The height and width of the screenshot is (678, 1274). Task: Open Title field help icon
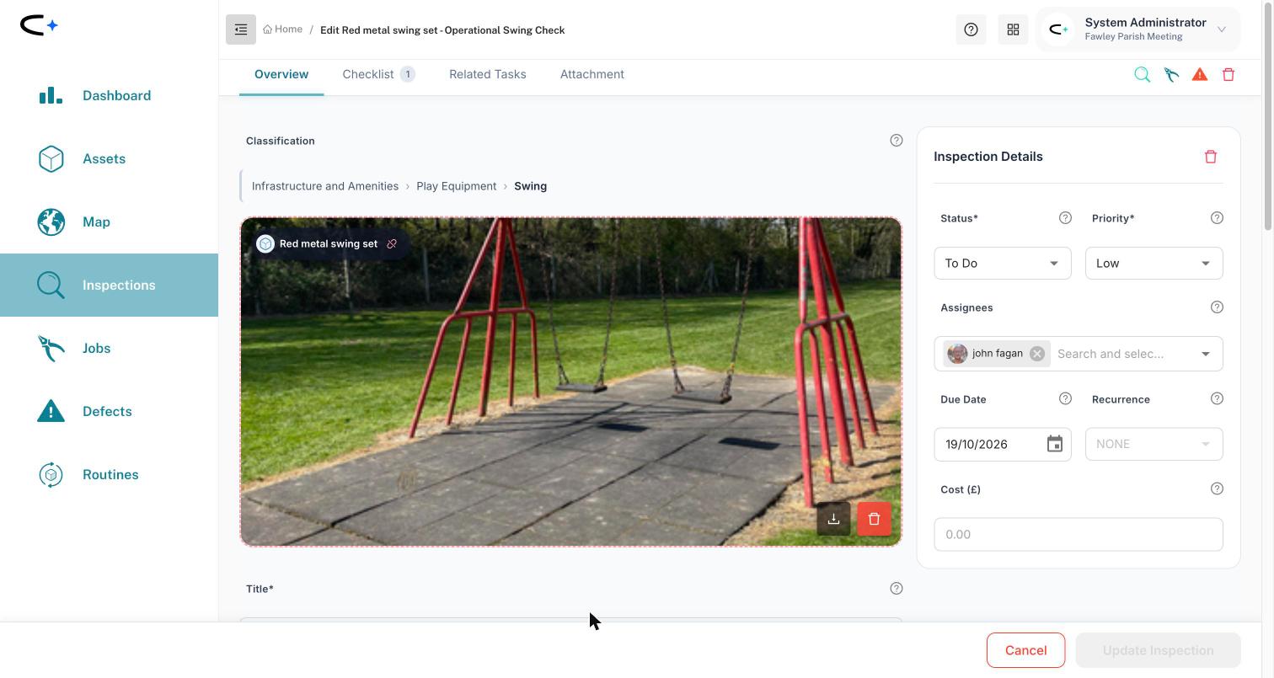click(x=897, y=589)
